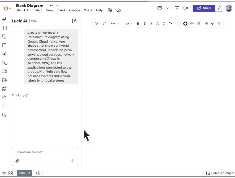
Task: Open the image library sidebar icon
Action: coord(4,71)
